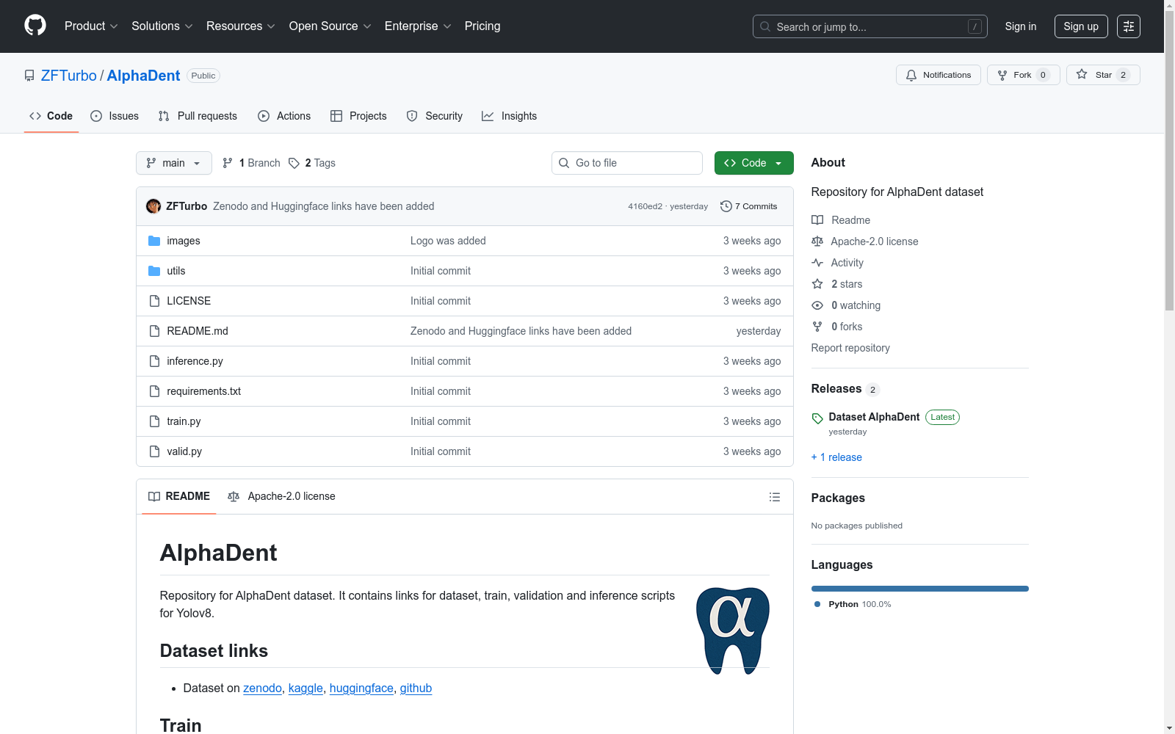
Task: Open the huggingface dataset link
Action: point(361,688)
